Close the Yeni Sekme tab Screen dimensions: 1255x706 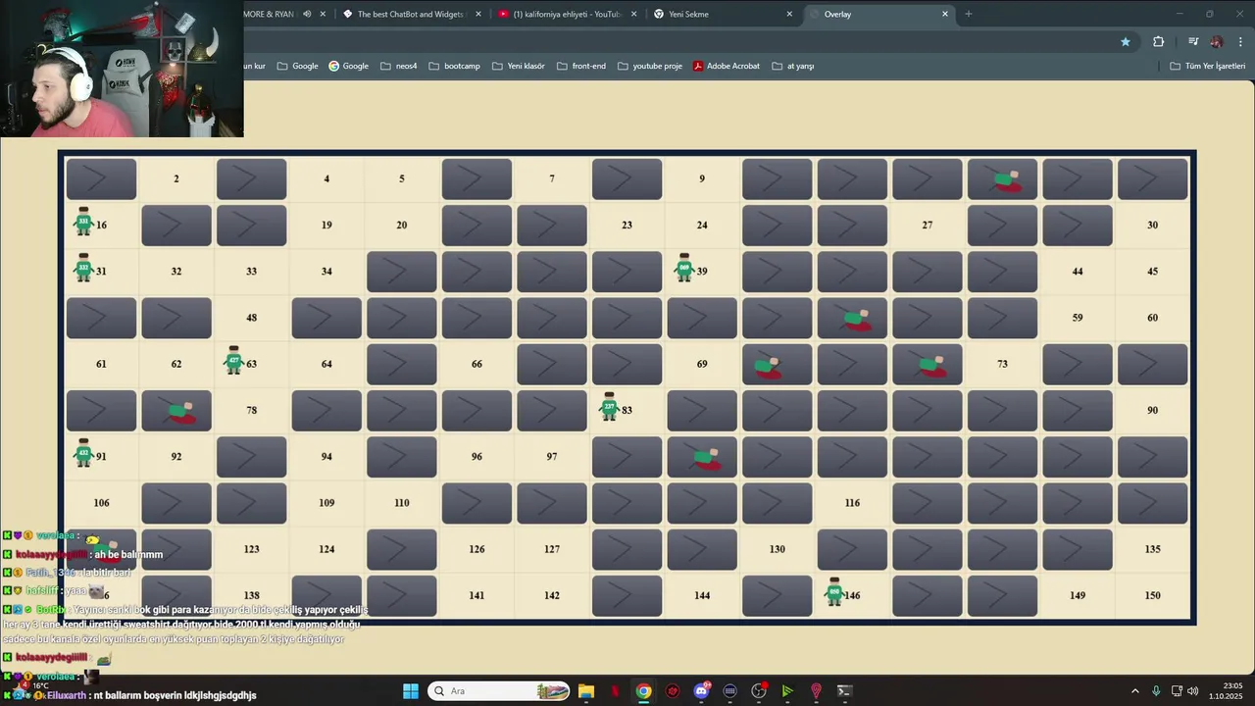click(x=789, y=14)
